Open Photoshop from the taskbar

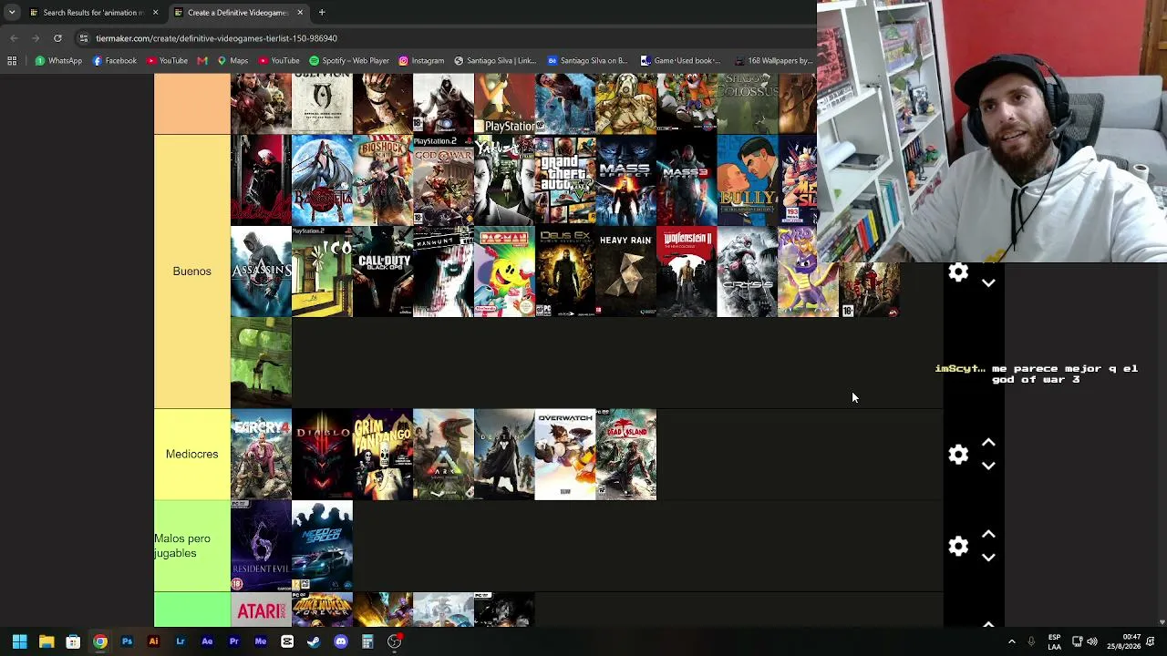coord(127,641)
